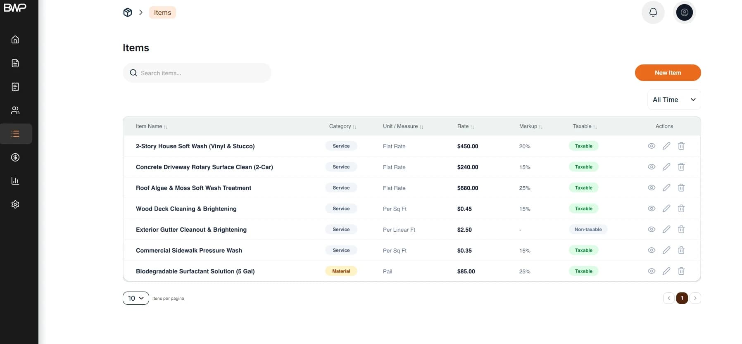Click the 20% markup value
This screenshot has width=742, height=344.
pos(525,146)
